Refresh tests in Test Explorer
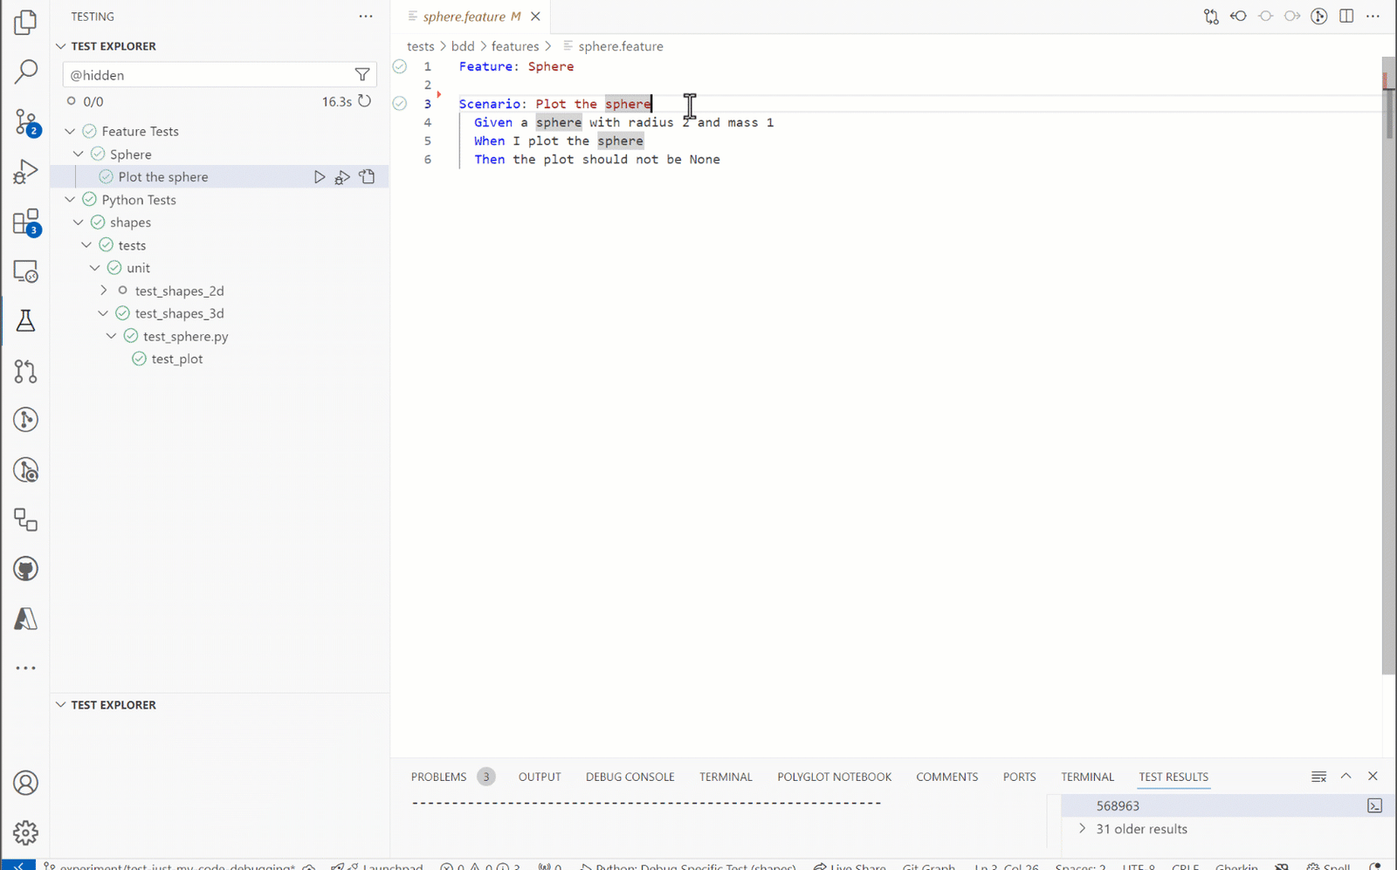The image size is (1397, 870). [x=365, y=101]
